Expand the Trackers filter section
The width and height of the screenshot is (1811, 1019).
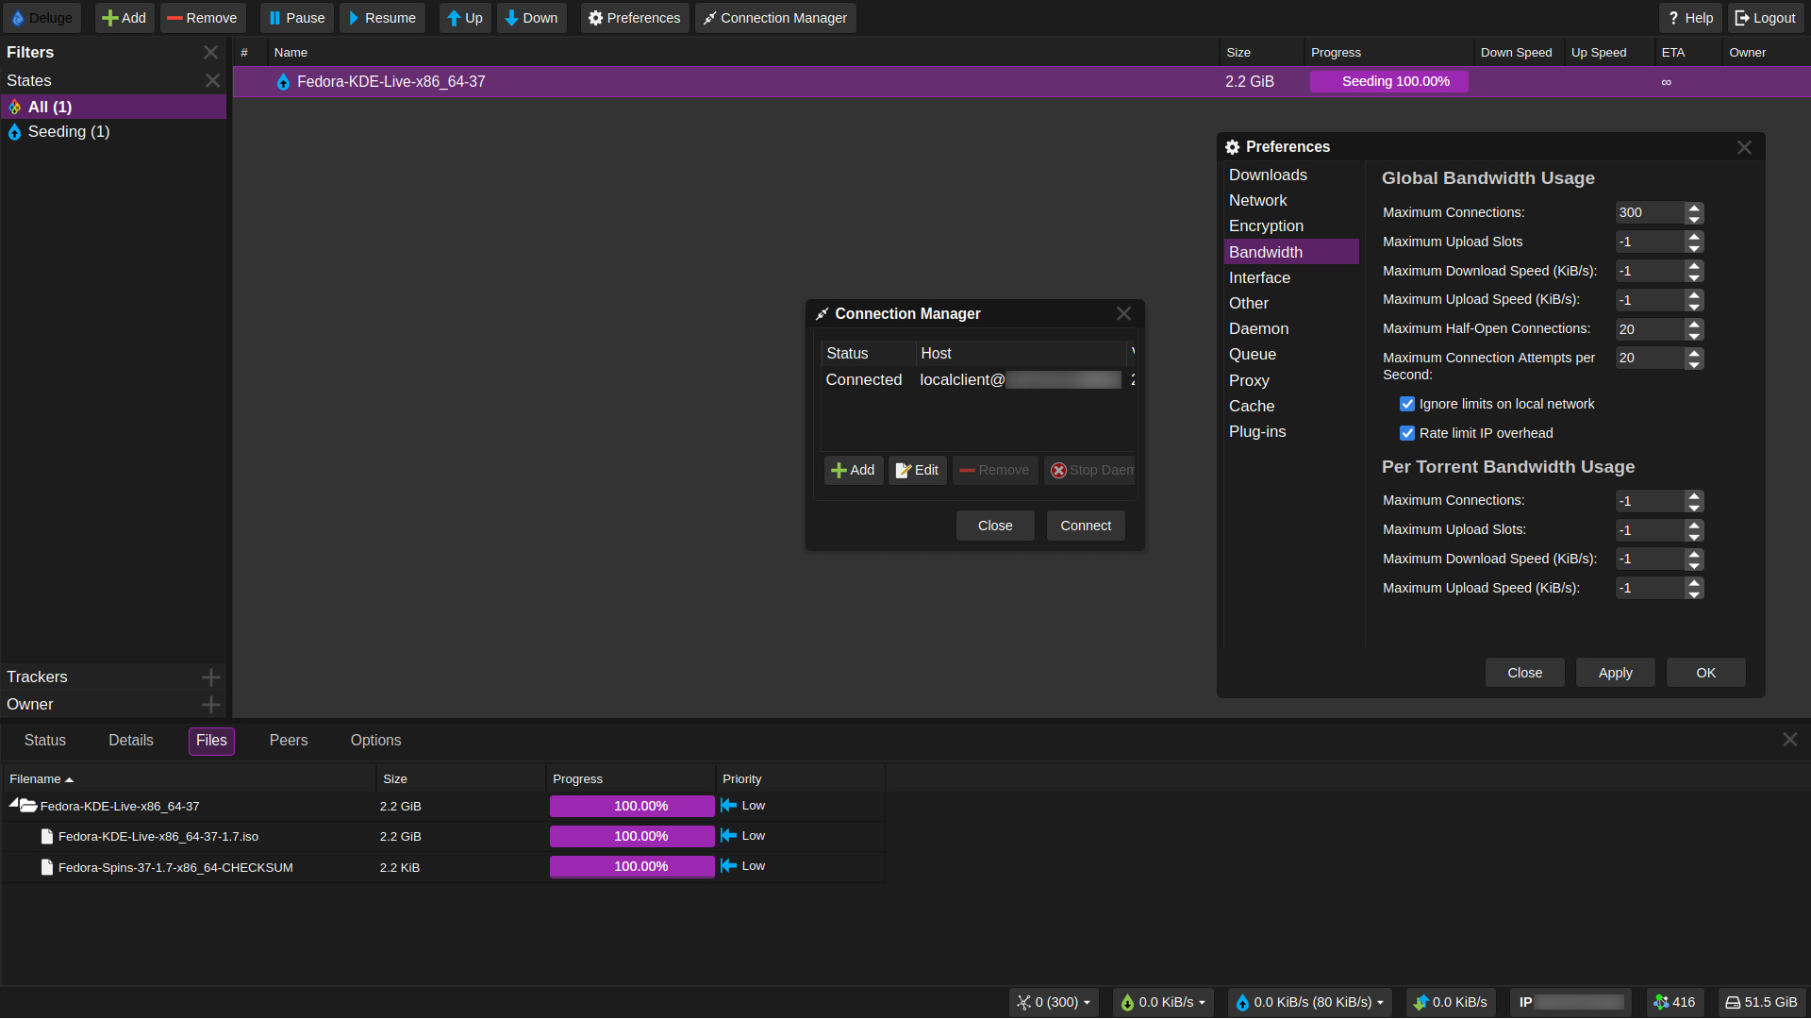(x=210, y=677)
